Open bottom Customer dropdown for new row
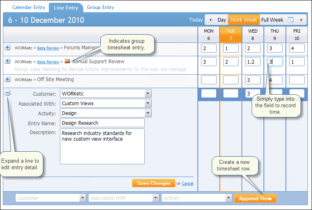The width and height of the screenshot is (312, 210). click(x=82, y=198)
